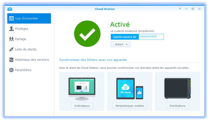Click the desktop computer thumbnail image
The width and height of the screenshot is (209, 121).
pos(82,89)
